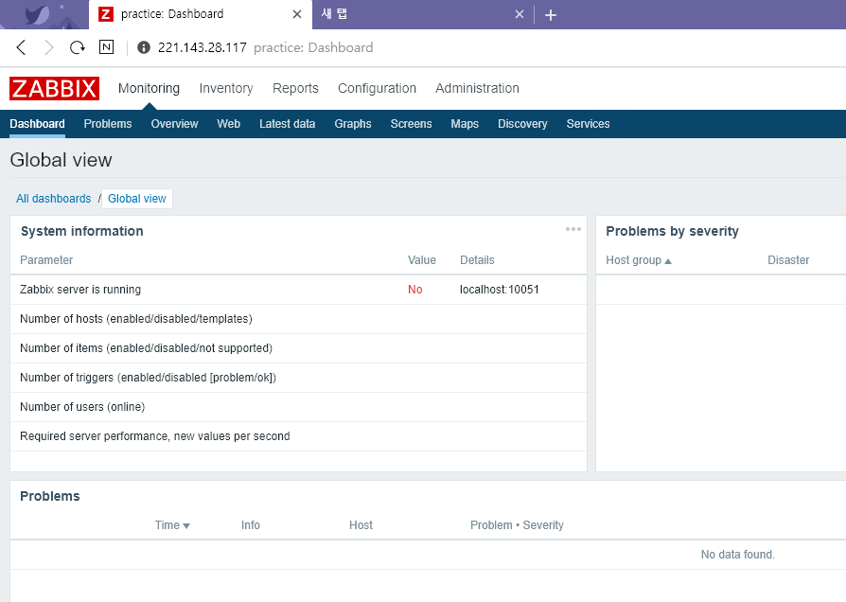Go back with browser back arrow
This screenshot has width=846, height=602.
(21, 47)
